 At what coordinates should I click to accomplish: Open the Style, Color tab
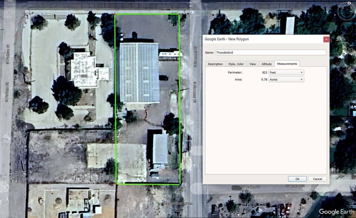click(237, 64)
